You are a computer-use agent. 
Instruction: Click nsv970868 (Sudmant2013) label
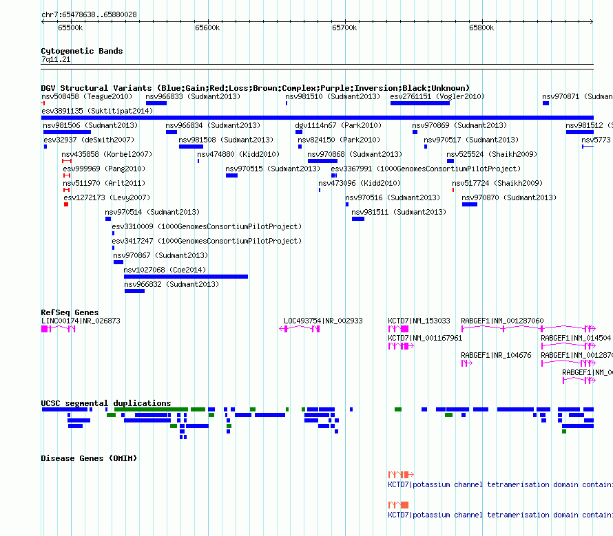pyautogui.click(x=355, y=154)
